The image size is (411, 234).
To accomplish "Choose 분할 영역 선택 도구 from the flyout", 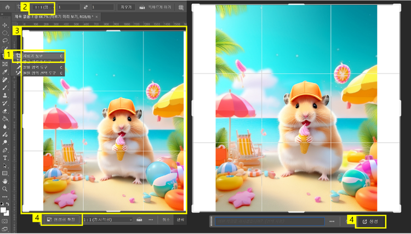I will pyautogui.click(x=38, y=73).
